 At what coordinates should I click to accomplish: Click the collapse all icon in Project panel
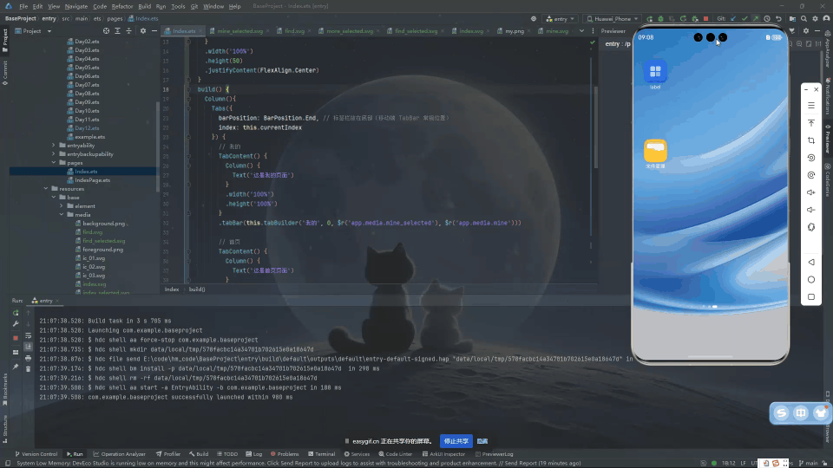coord(128,31)
